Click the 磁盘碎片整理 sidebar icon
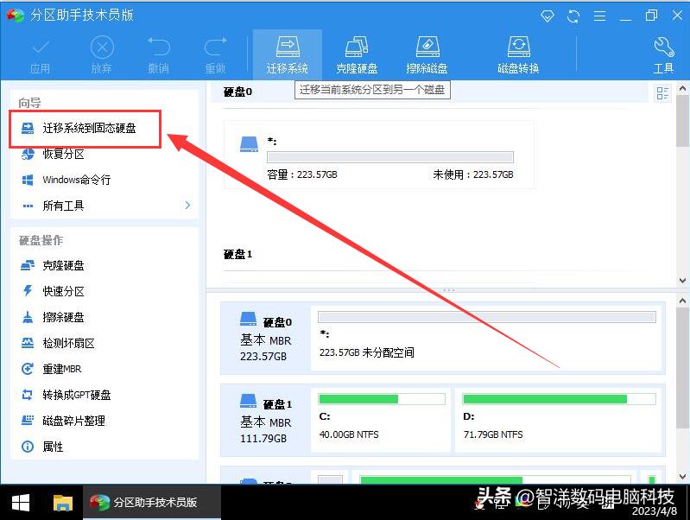 28,421
